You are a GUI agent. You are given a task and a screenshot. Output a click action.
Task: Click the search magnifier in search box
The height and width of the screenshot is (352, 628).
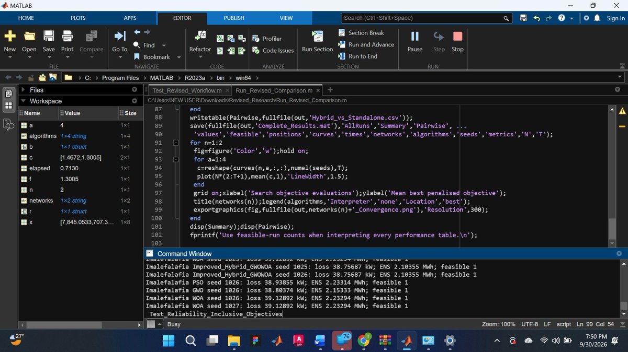tap(506, 18)
